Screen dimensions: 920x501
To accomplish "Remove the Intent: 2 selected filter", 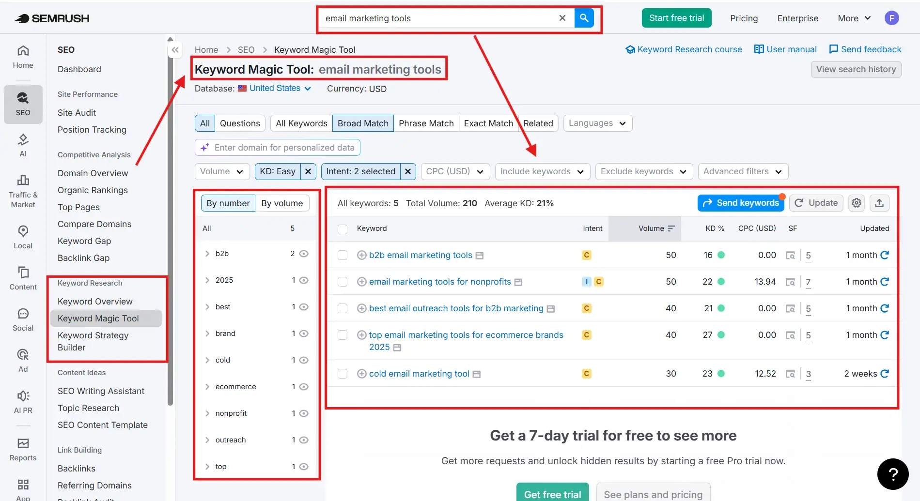I will point(408,171).
